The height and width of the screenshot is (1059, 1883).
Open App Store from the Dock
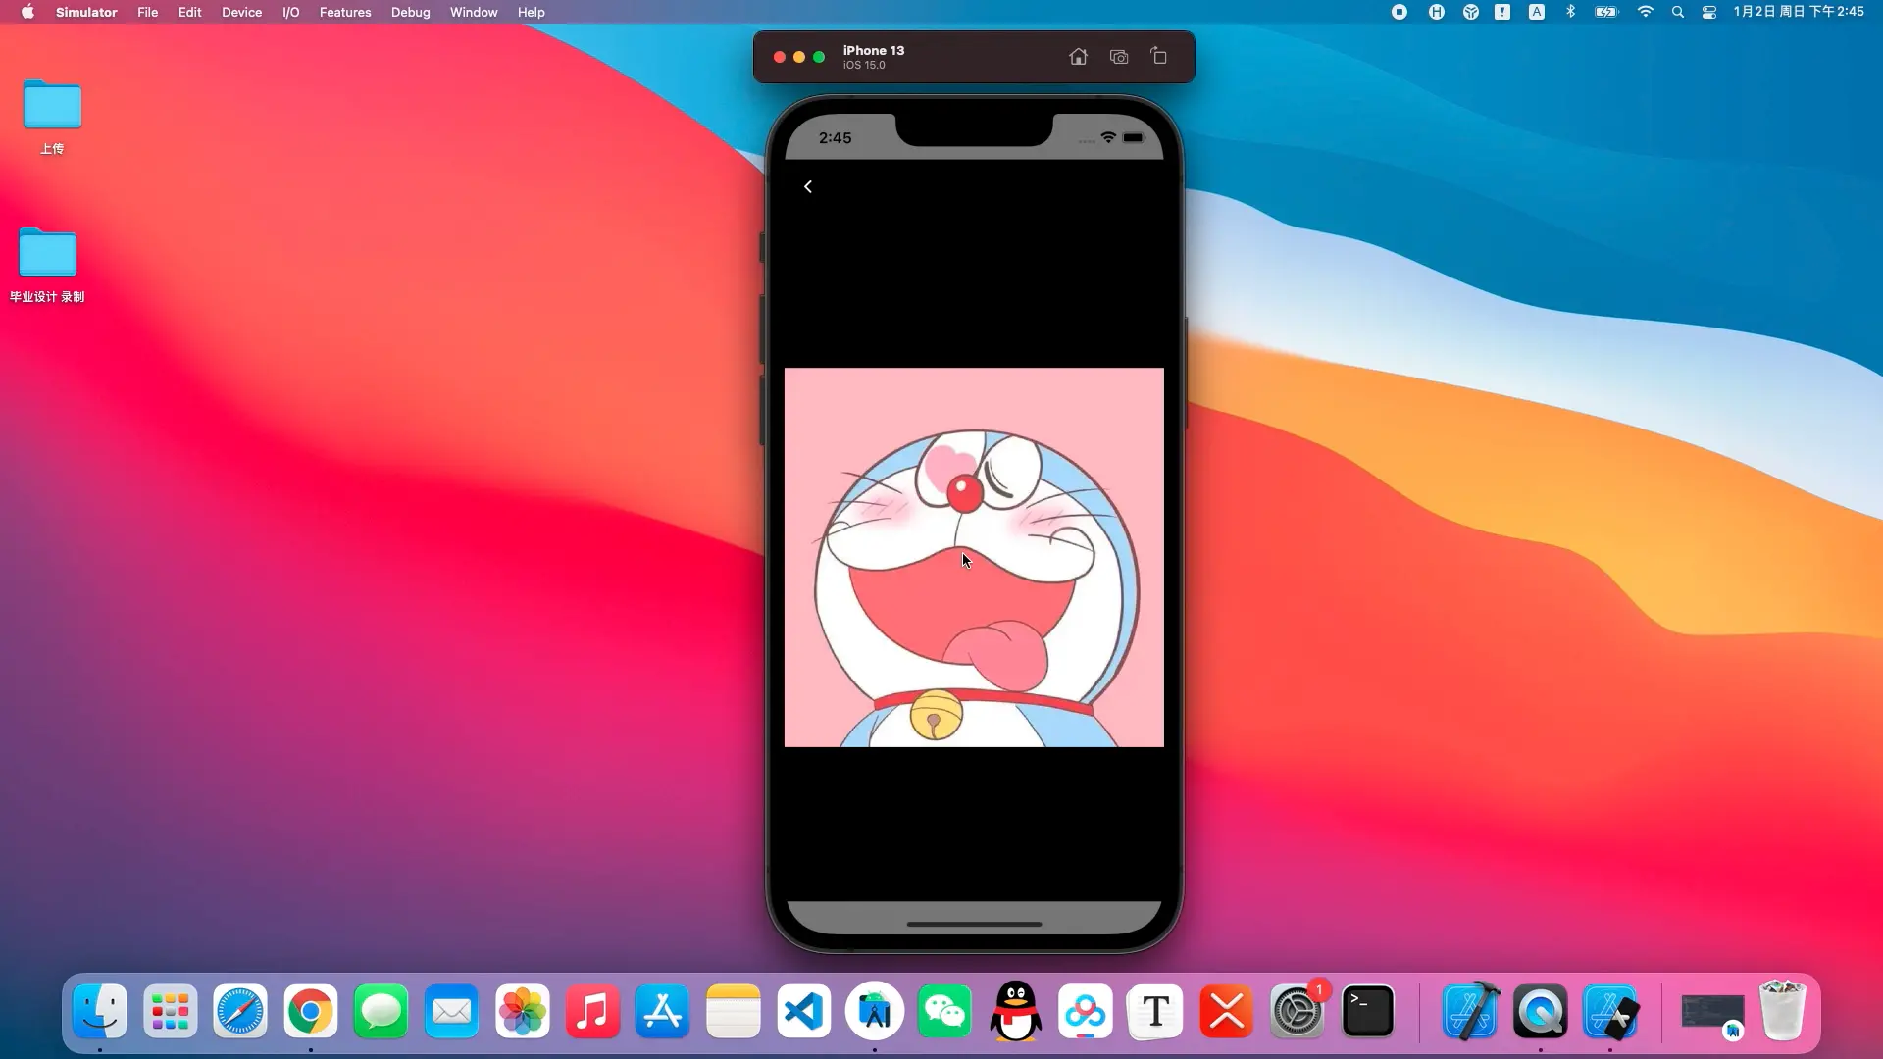pyautogui.click(x=663, y=1011)
